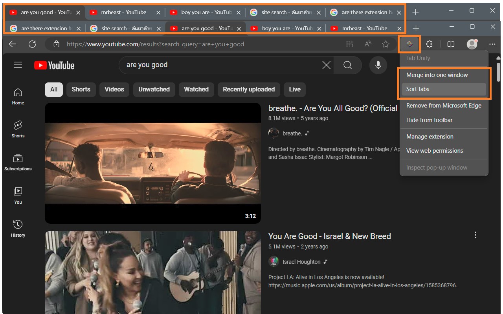The height and width of the screenshot is (314, 503).
Task: Open the profile avatar menu
Action: [472, 44]
